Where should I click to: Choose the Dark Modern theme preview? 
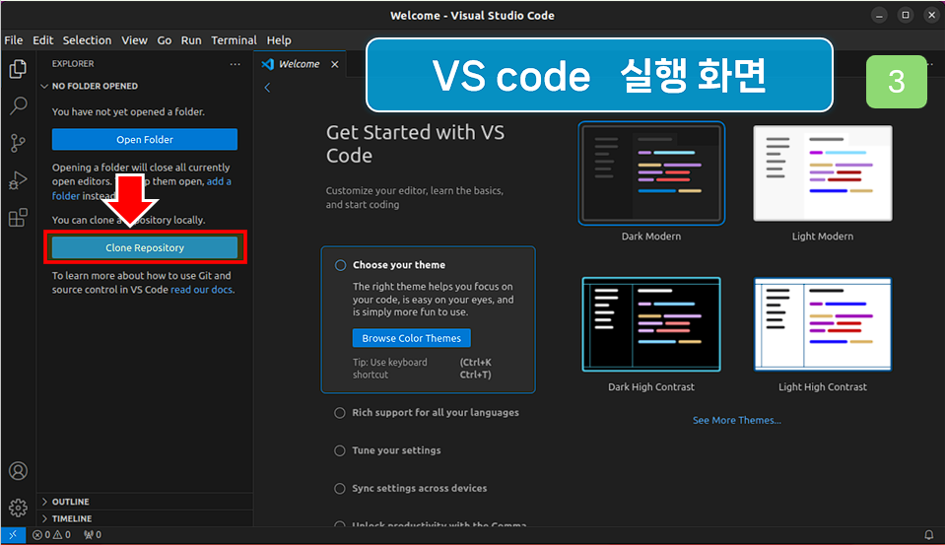point(651,173)
